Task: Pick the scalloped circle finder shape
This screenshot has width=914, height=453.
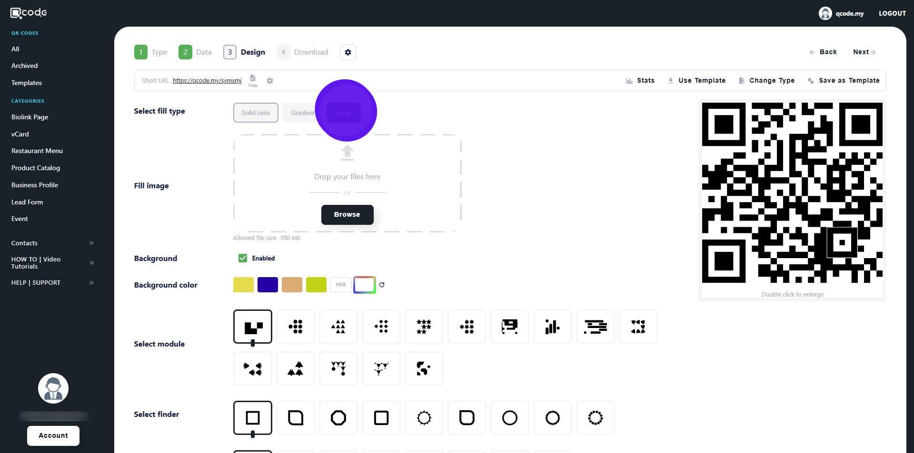Action: [553, 418]
